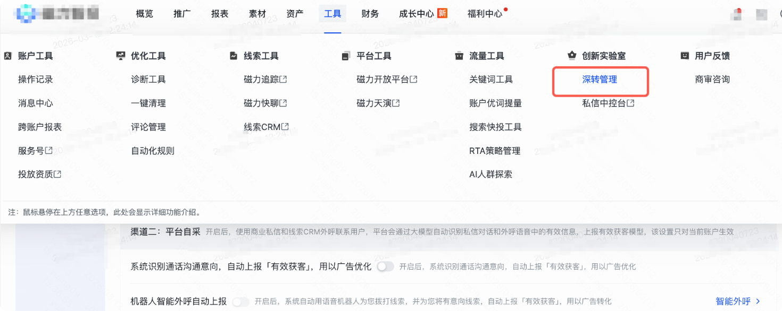Open 智能外呼 arrow link

738,301
